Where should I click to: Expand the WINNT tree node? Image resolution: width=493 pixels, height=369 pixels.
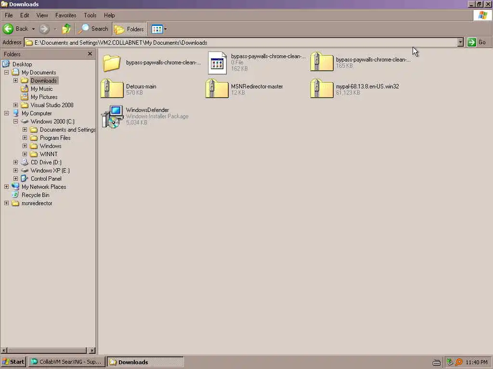pyautogui.click(x=25, y=154)
